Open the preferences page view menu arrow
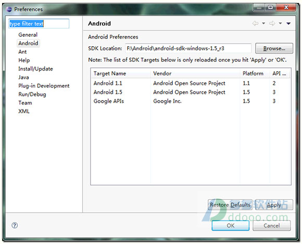Image resolution: width=302 pixels, height=244 pixels. point(288,23)
